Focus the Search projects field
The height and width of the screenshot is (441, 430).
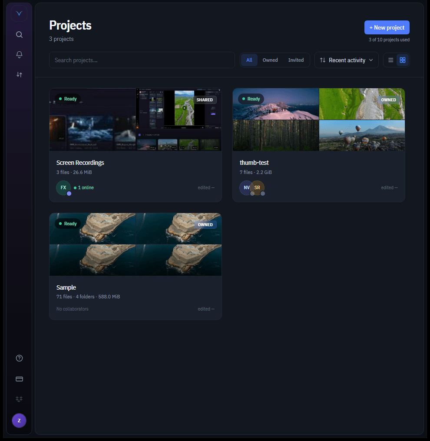(142, 60)
